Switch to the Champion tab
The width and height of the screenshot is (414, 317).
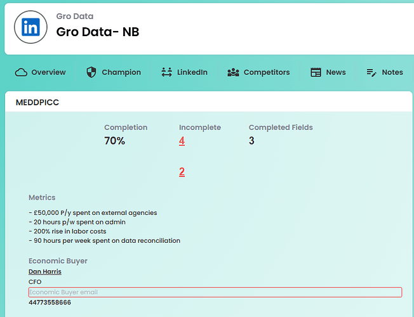point(114,72)
